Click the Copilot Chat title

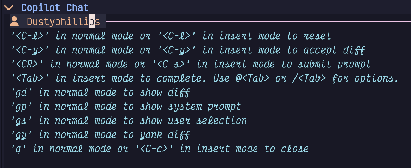55,7
